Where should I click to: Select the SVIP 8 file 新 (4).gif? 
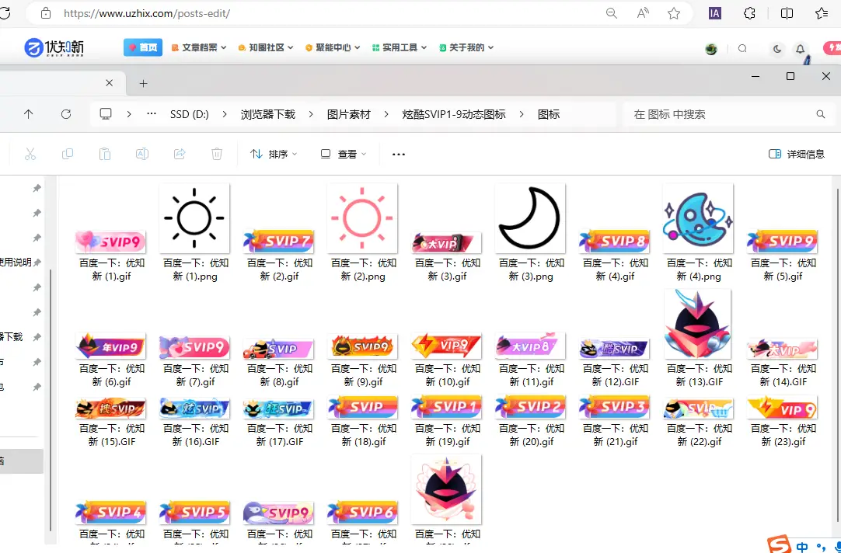pos(614,255)
